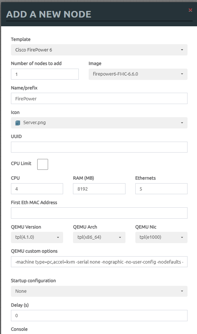Image resolution: width=197 pixels, height=334 pixels.
Task: Open the Startup configuration dropdown set to None
Action: click(99, 291)
